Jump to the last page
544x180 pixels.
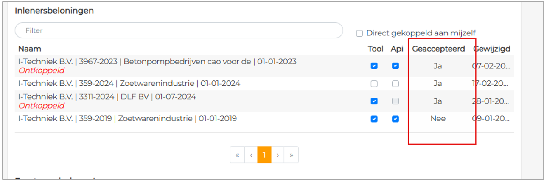[292, 155]
